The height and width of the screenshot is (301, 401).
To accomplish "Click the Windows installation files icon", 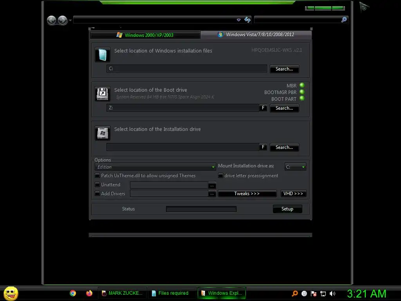I will [x=103, y=55].
